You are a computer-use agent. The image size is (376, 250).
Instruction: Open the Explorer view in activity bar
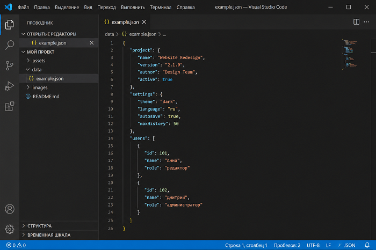tap(9, 25)
